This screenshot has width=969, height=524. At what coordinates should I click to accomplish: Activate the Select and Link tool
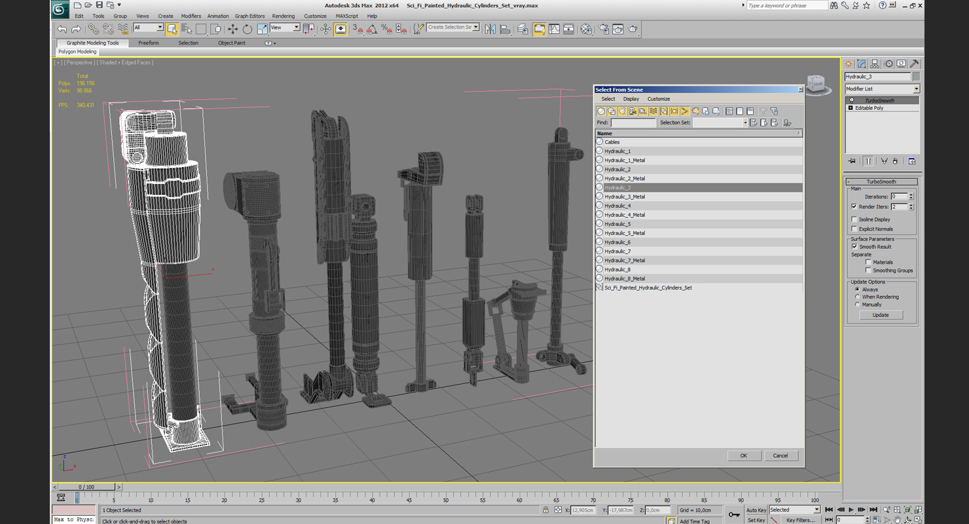94,29
